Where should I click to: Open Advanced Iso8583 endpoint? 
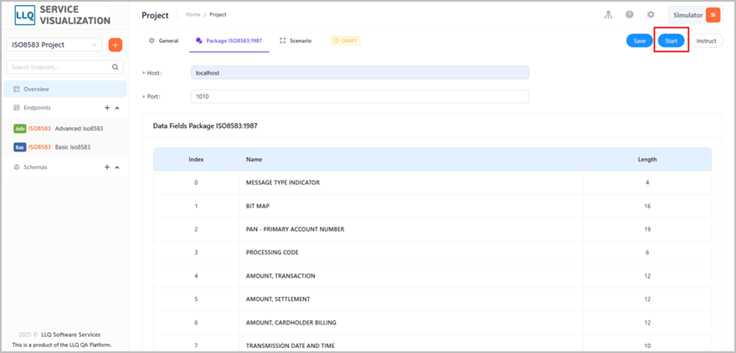[x=64, y=129]
